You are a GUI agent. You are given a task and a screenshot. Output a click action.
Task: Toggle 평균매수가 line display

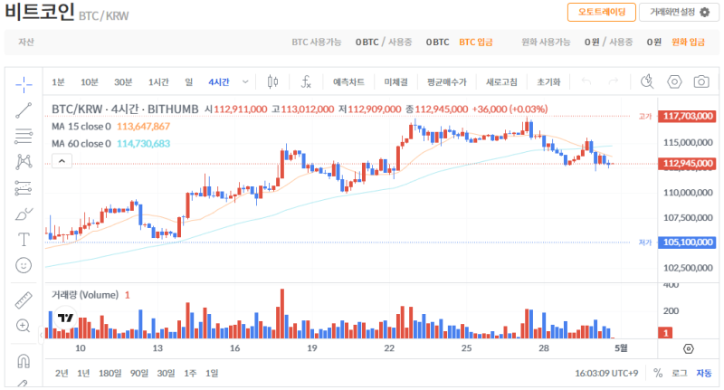click(447, 82)
